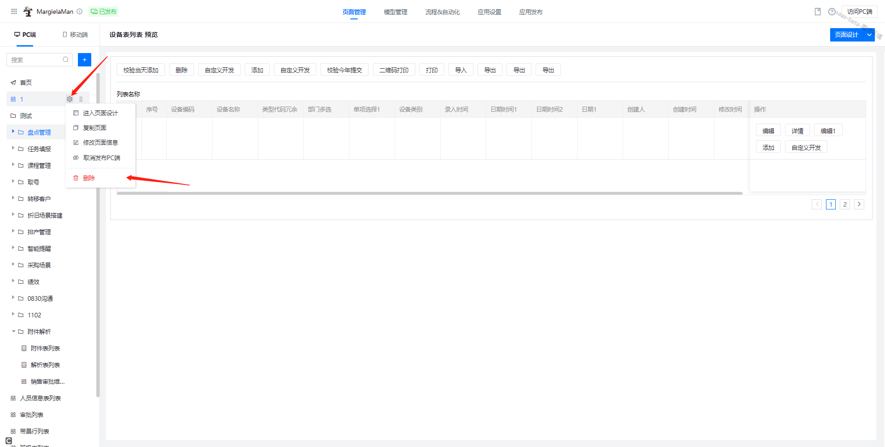Click the 编辑1 row action button
The image size is (885, 447).
click(x=828, y=131)
